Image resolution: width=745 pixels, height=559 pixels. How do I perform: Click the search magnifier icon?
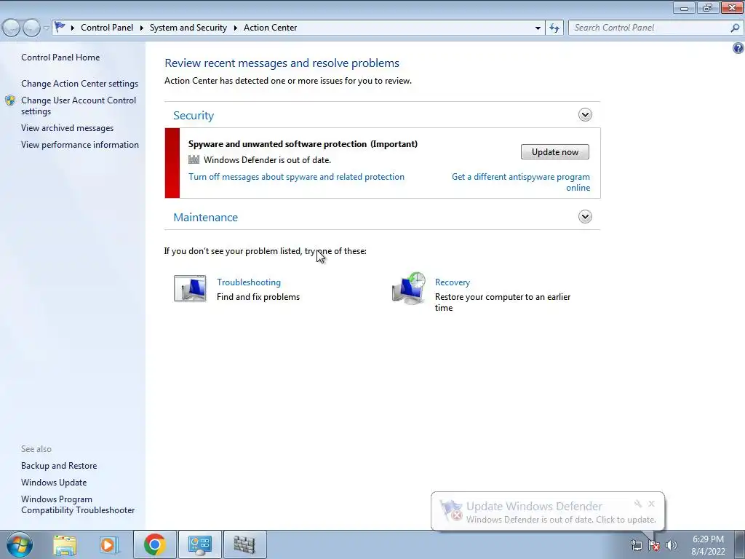pos(735,28)
